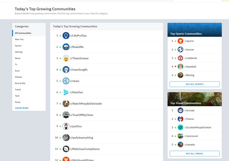Screen dimensions: 229x161
Task: Click the r/TrueOffMyChest community avatar
Action: pos(66,115)
